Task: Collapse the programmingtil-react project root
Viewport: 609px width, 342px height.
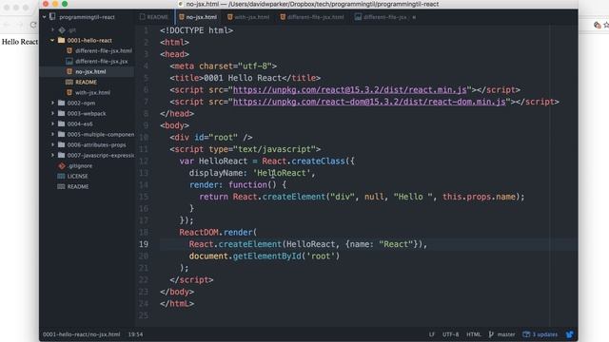Action: tap(44, 17)
